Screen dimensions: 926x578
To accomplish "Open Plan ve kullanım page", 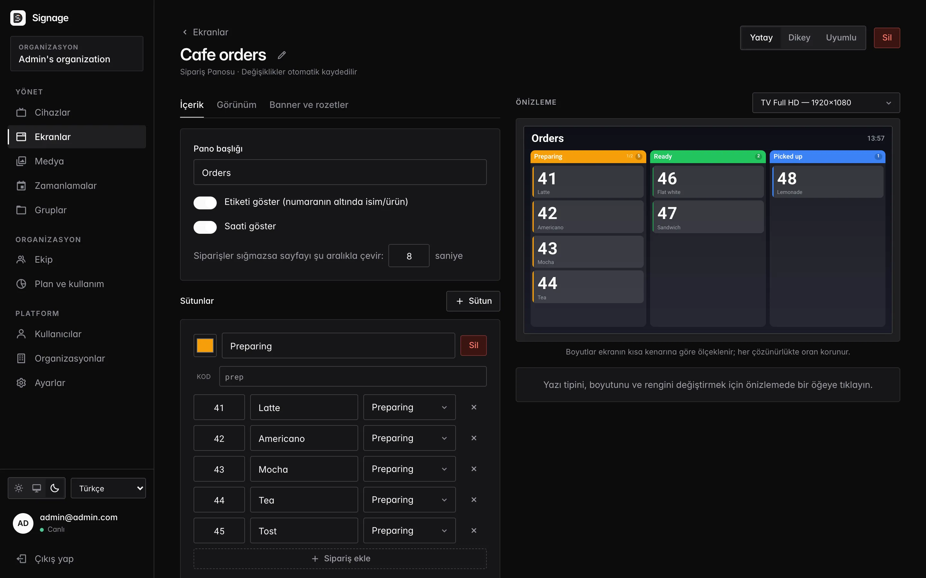I will [x=77, y=284].
